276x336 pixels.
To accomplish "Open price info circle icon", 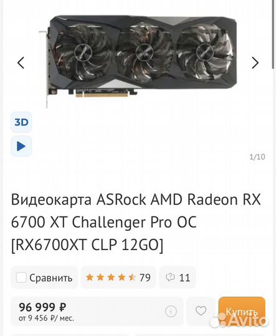I will 171,311.
